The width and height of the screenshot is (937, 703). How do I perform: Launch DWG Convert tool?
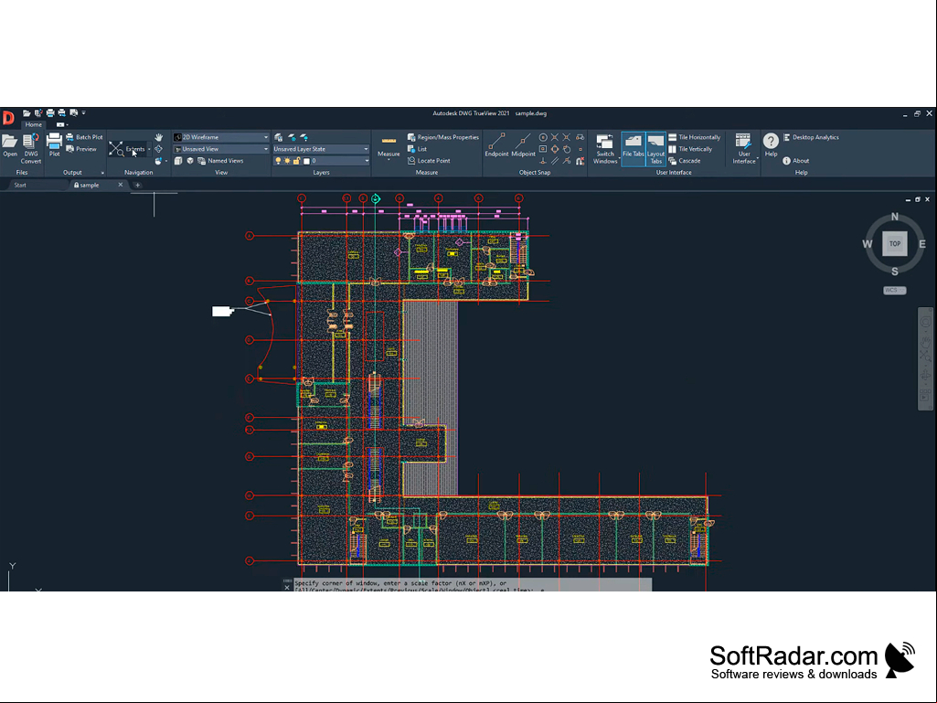click(x=31, y=148)
